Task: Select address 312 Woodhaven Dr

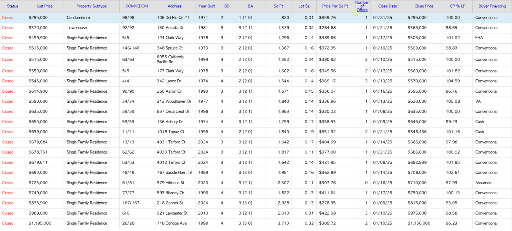Action: [x=174, y=101]
